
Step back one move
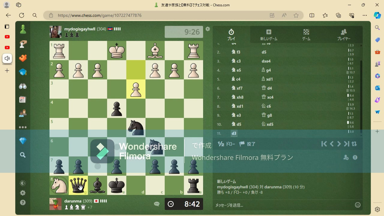pos(332,144)
